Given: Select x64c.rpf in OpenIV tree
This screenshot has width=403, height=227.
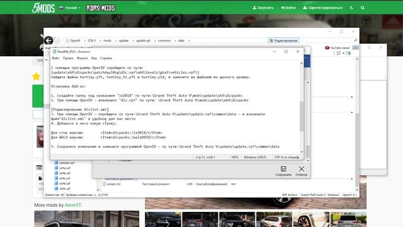Looking at the screenshot, I should (x=62, y=178).
